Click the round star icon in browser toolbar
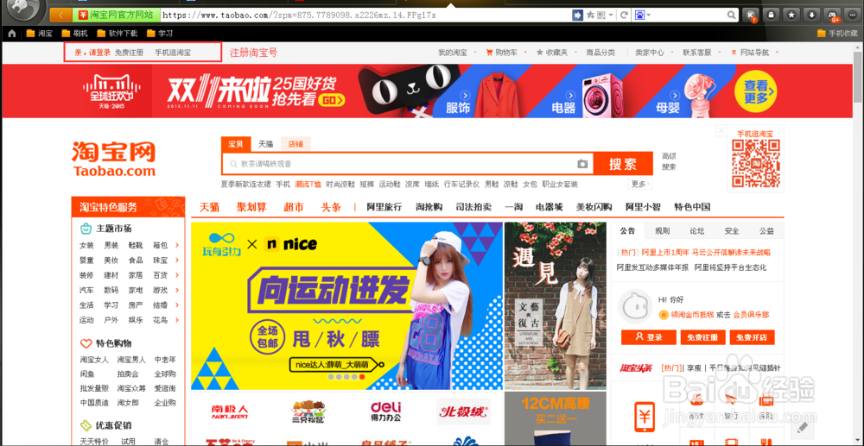Image resolution: width=864 pixels, height=446 pixels. [791, 16]
